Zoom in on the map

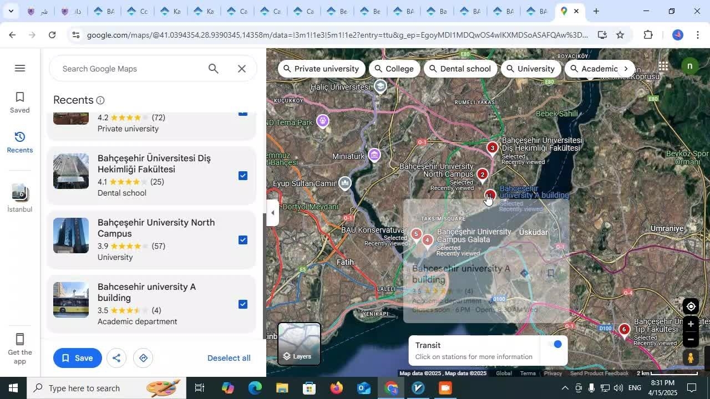click(x=691, y=325)
